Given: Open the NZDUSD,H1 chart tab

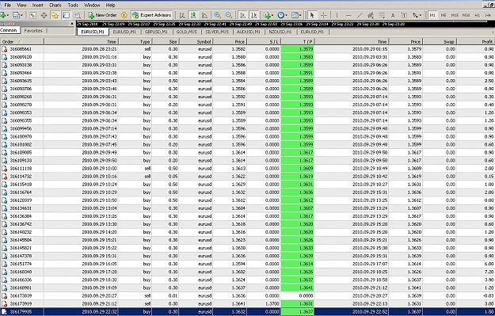Looking at the screenshot, I should coord(280,32).
